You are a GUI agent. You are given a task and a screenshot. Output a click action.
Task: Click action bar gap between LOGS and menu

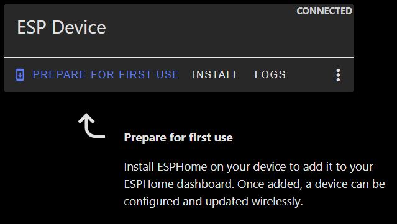(310, 75)
